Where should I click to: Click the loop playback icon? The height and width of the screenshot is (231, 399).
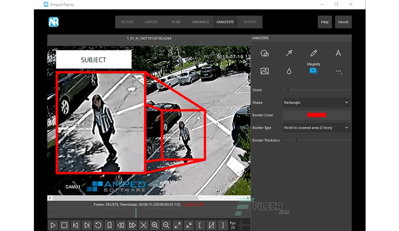(x=98, y=225)
